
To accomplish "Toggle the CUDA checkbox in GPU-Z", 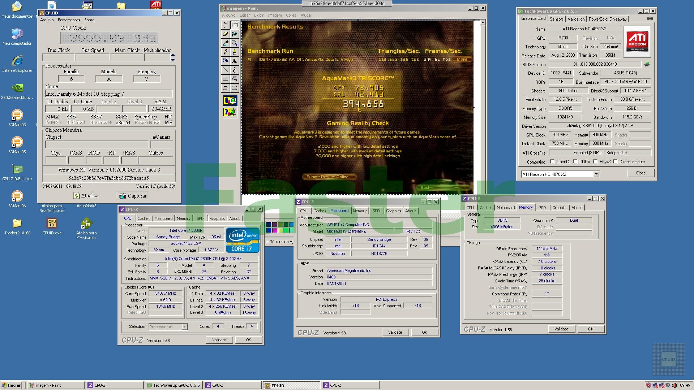I will 575,162.
